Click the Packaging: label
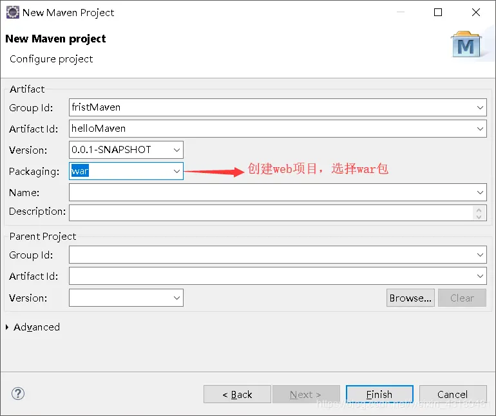The width and height of the screenshot is (496, 416). (x=34, y=172)
